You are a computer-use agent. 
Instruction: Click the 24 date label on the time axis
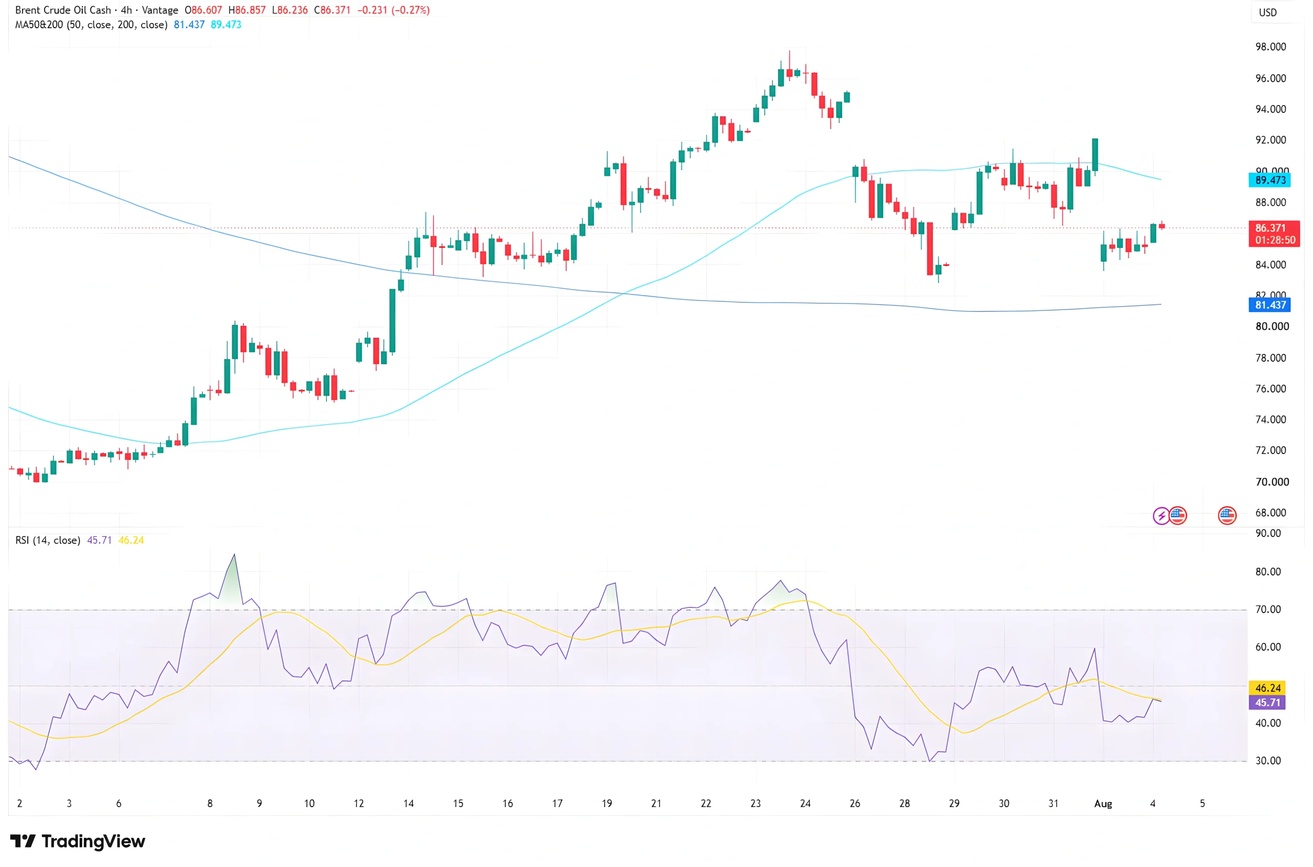coord(805,803)
